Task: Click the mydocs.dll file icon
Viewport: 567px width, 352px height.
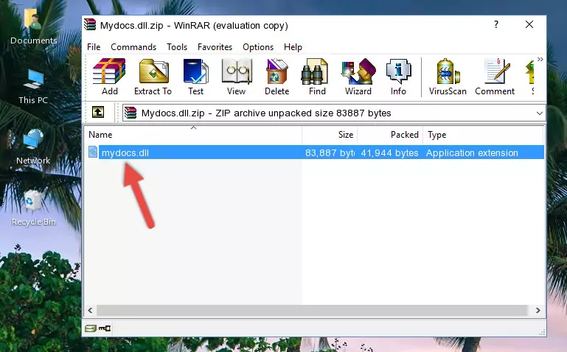Action: click(93, 152)
